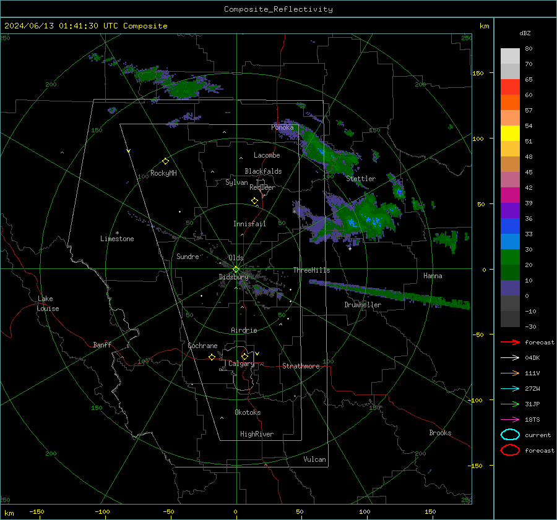Click the Blackfalds city label
Image resolution: width=557 pixels, height=520 pixels.
pyautogui.click(x=263, y=171)
